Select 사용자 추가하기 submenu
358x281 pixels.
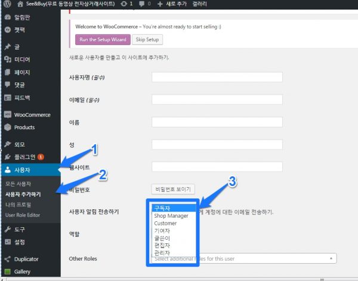pos(23,194)
